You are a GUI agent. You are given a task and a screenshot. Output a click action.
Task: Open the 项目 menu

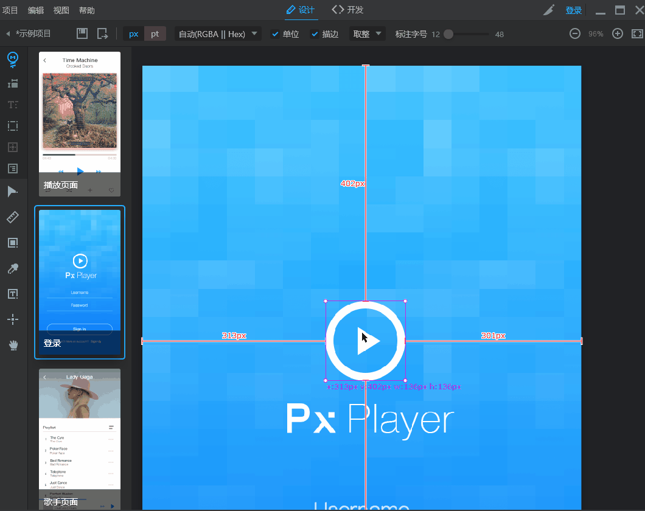click(x=10, y=10)
